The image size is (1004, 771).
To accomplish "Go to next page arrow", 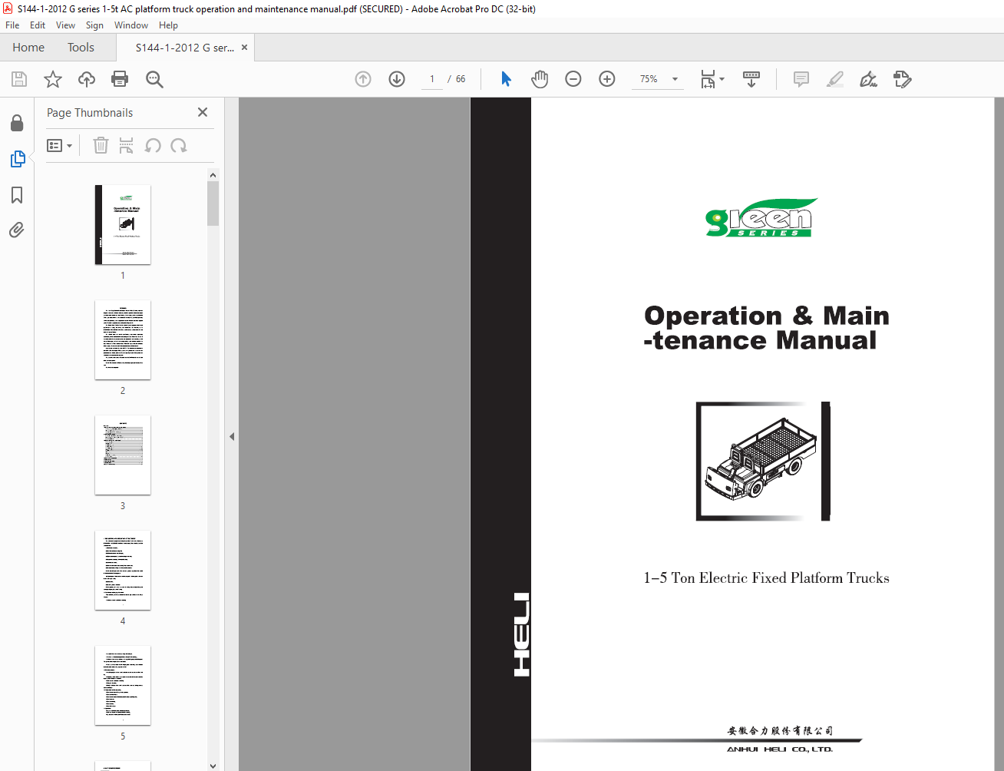I will pos(397,79).
